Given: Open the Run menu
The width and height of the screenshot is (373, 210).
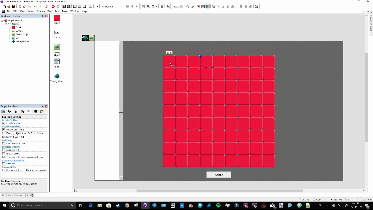Looking at the screenshot, I should click(x=57, y=11).
